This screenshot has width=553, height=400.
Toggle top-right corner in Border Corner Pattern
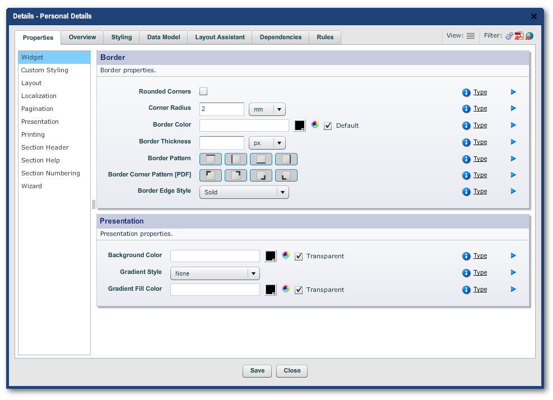click(235, 175)
